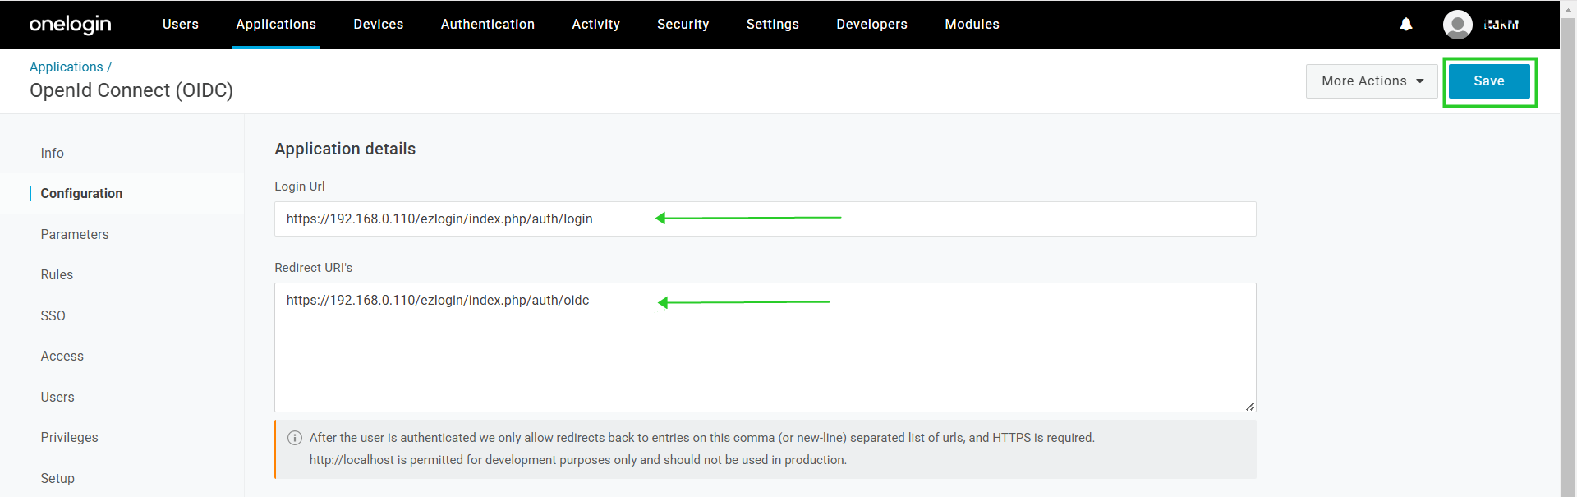Open the Modules menu
Viewport: 1577px width, 497px height.
(972, 25)
